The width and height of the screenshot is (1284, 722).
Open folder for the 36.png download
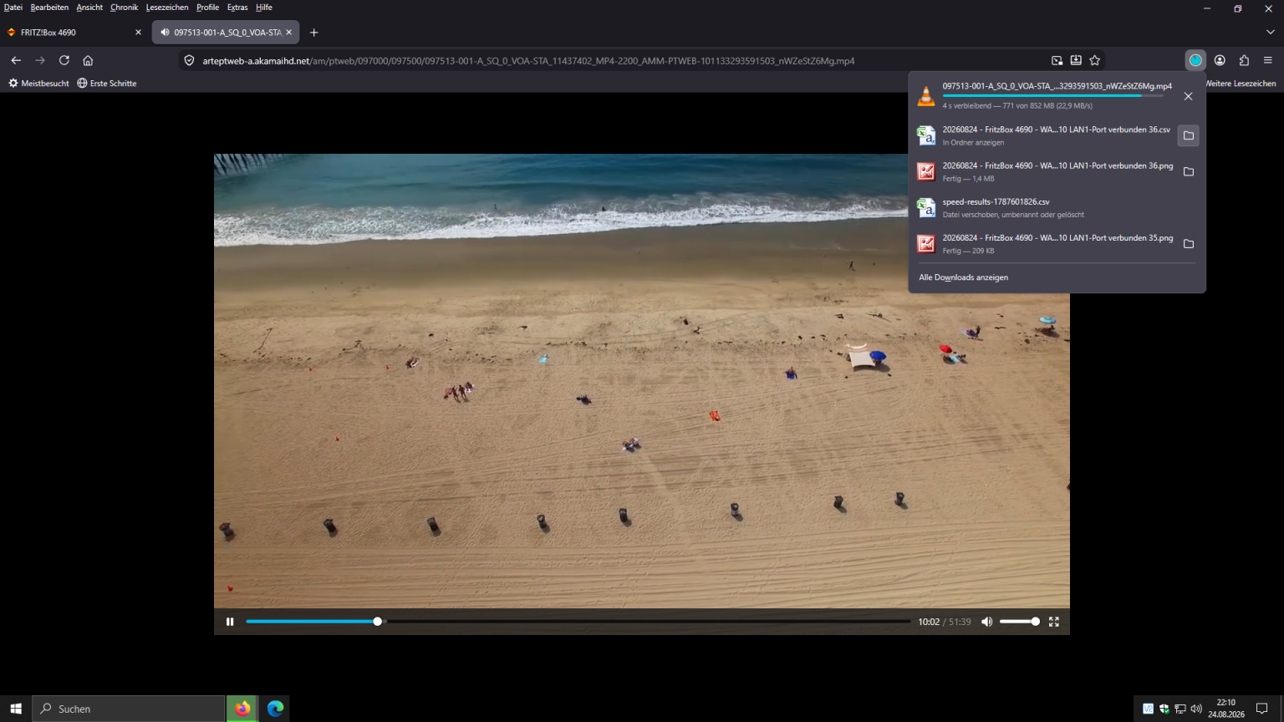coord(1188,171)
